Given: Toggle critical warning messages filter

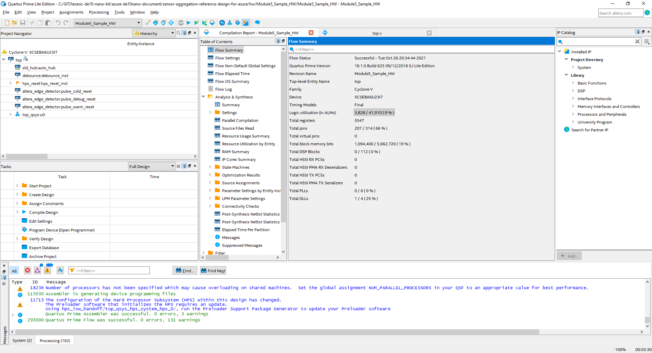Looking at the screenshot, I should [x=37, y=271].
